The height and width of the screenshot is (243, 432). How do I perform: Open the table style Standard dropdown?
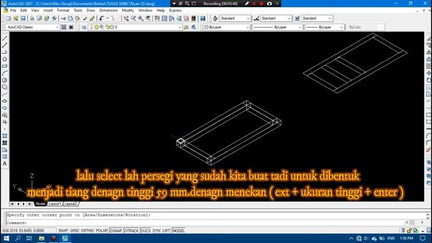(330, 18)
